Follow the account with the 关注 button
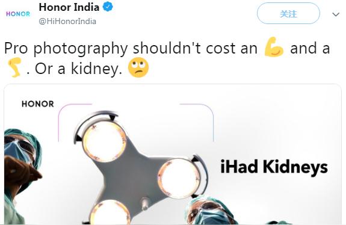Image resolution: width=346 pixels, height=225 pixels. click(288, 13)
